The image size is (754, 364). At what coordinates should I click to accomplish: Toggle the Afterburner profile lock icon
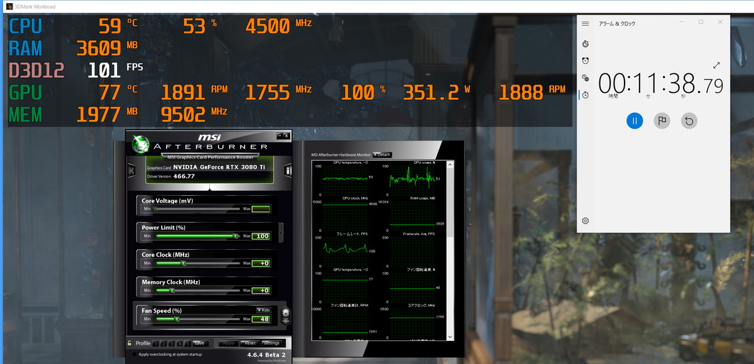[129, 343]
